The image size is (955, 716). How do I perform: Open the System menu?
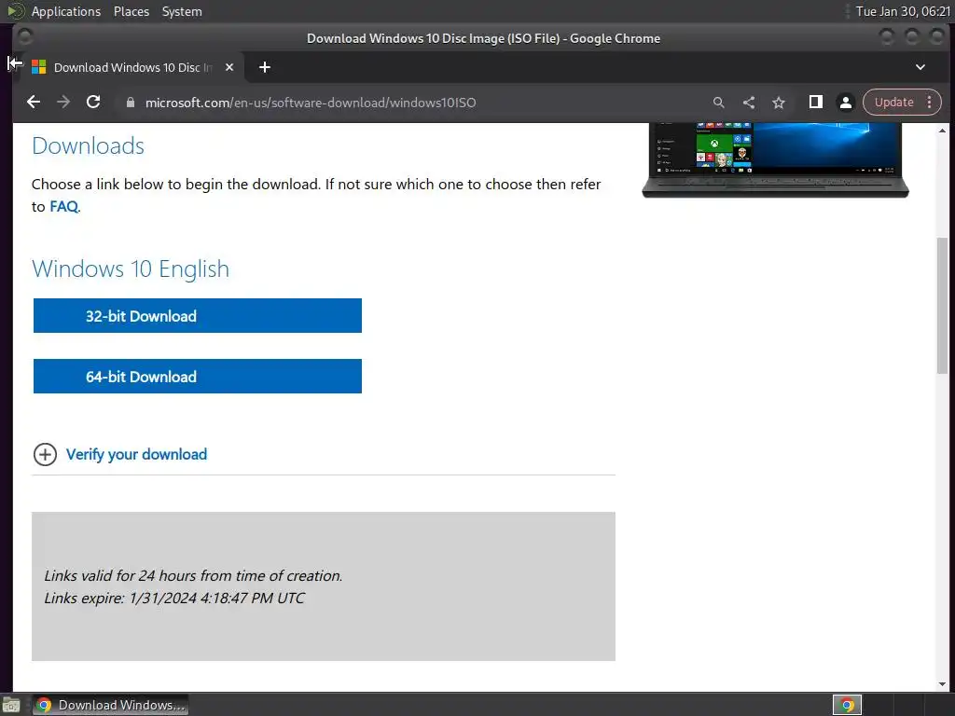click(182, 11)
